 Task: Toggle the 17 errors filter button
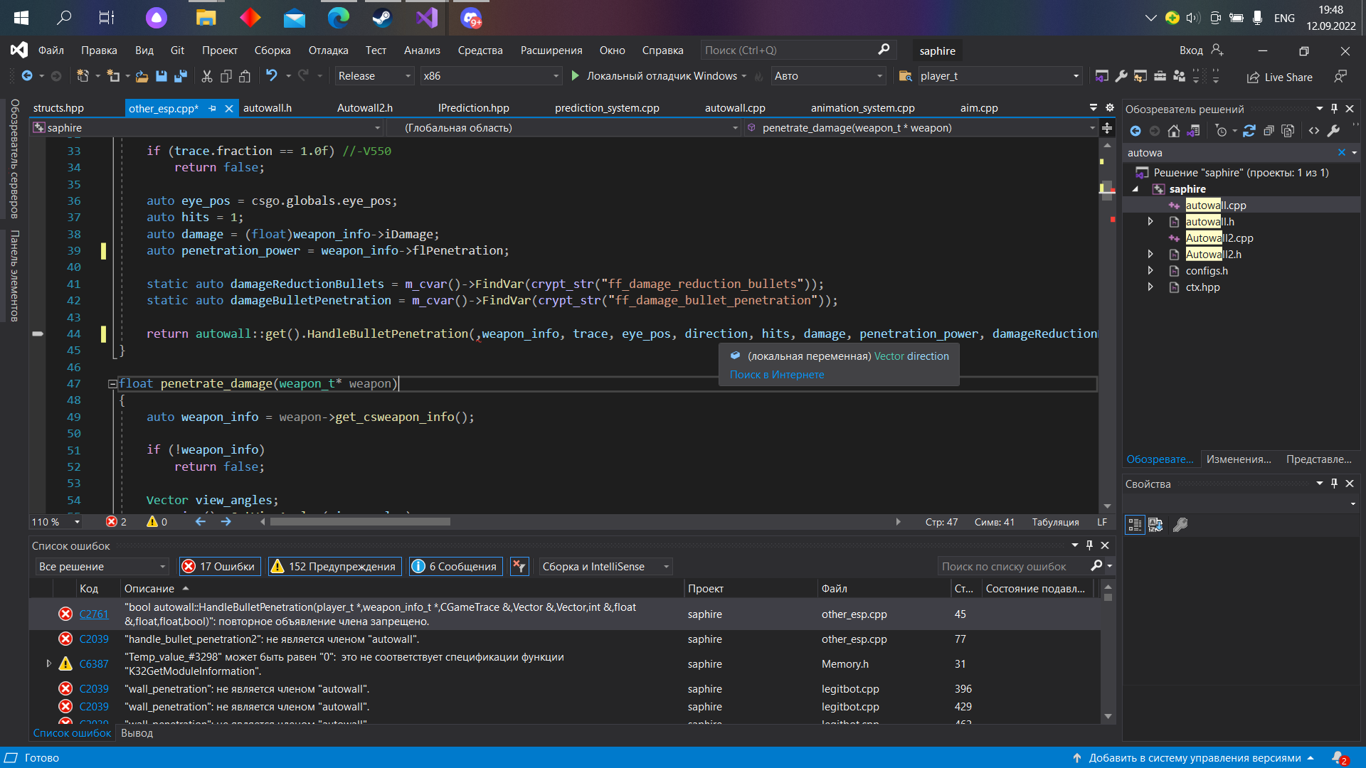click(x=220, y=567)
